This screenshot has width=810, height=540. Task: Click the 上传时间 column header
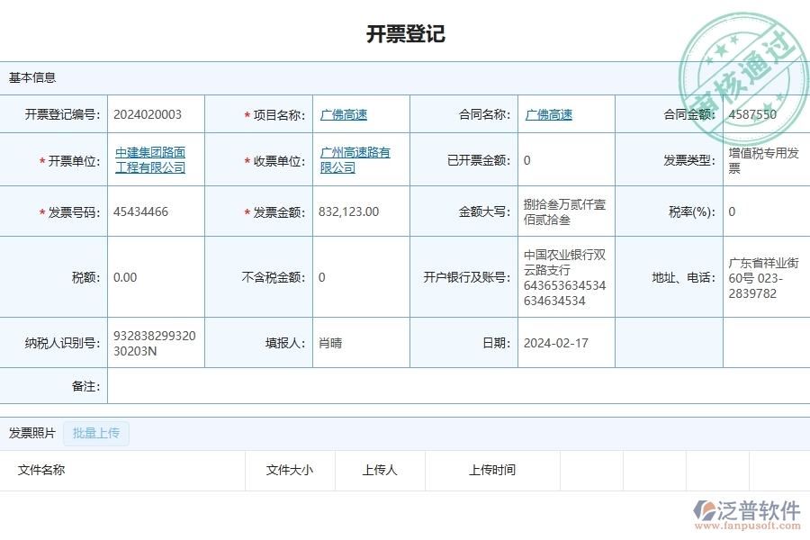[x=492, y=470]
